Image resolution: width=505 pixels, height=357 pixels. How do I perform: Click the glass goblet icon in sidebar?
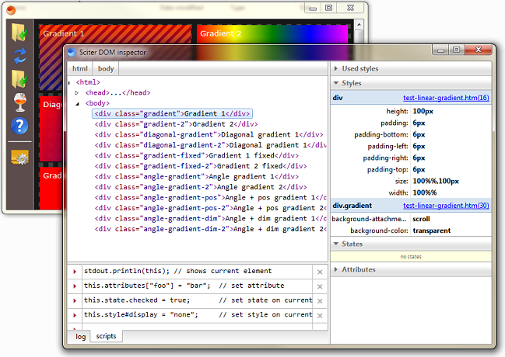19,102
